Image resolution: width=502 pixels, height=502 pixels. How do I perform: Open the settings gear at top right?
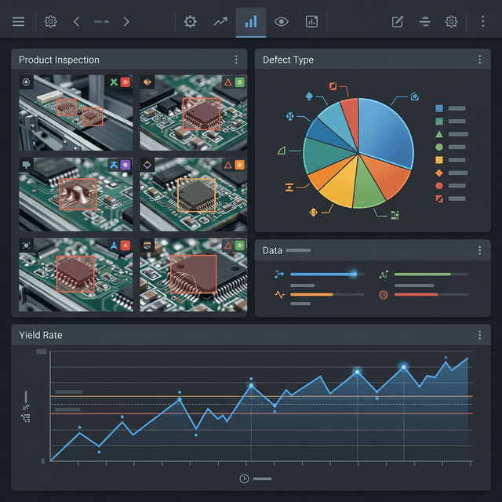451,22
